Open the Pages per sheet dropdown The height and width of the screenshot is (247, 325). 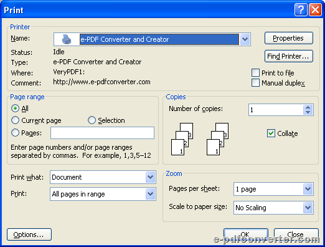tap(308, 189)
